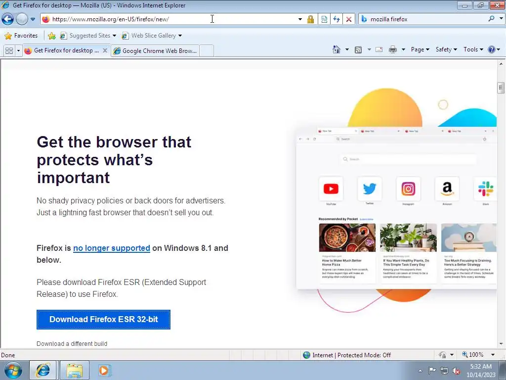506x380 pixels.
Task: Go back with the blue Back arrow
Action: click(8, 19)
